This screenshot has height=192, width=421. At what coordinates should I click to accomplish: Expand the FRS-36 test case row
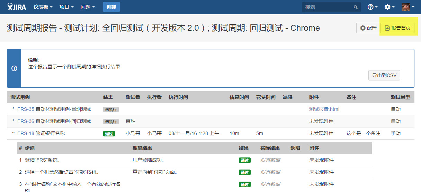click(x=13, y=121)
